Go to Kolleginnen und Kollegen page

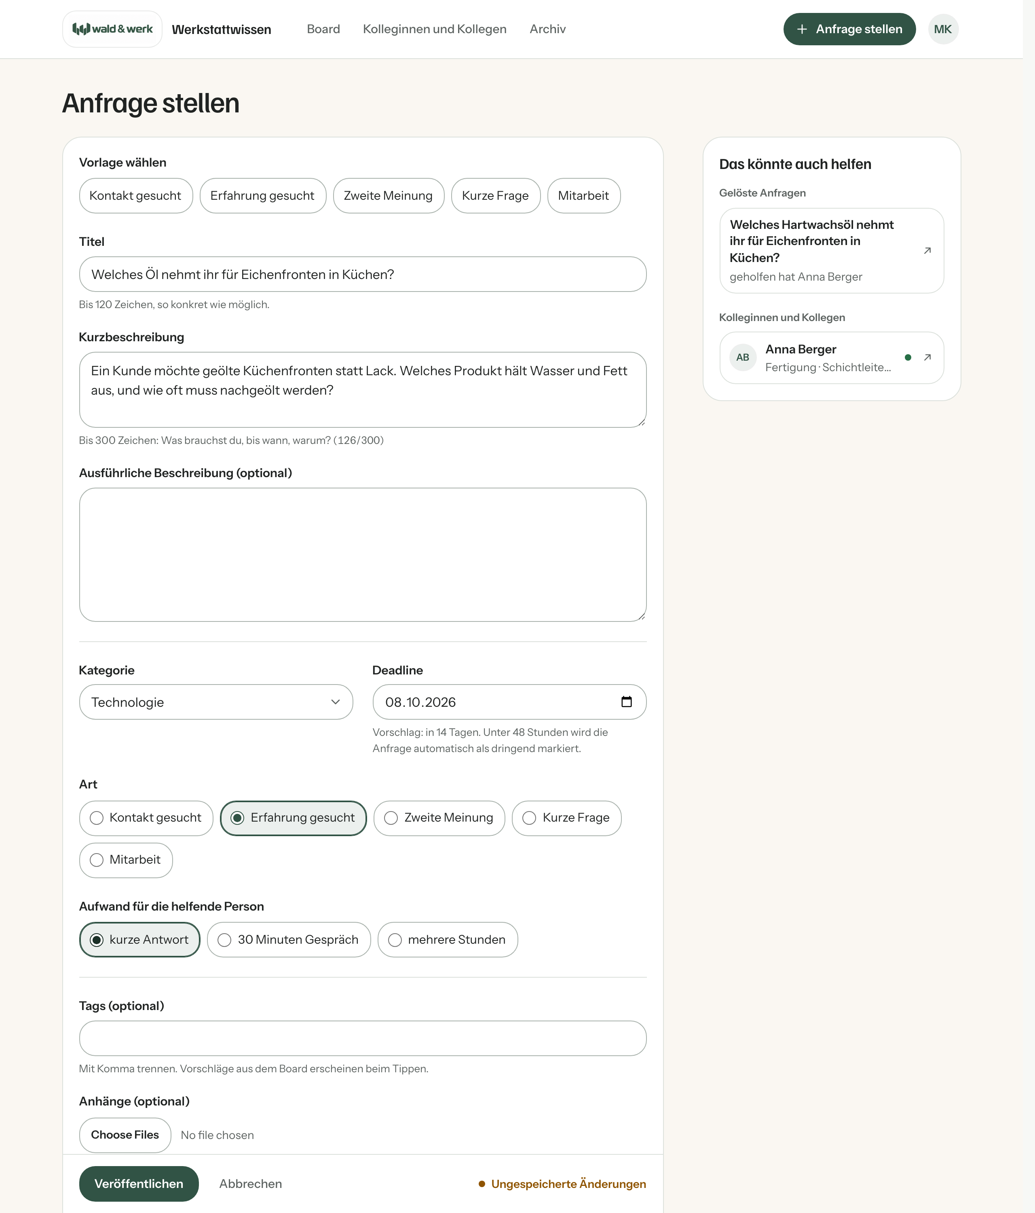coord(434,29)
